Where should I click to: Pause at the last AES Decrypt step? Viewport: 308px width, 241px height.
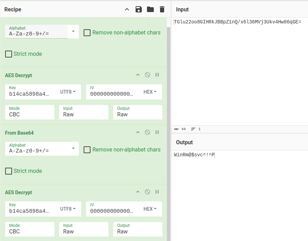[157, 192]
